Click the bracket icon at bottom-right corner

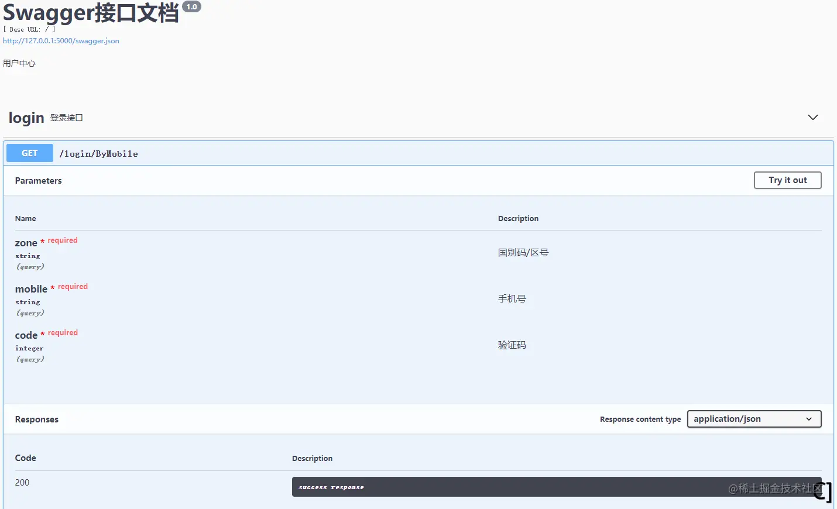click(x=824, y=492)
